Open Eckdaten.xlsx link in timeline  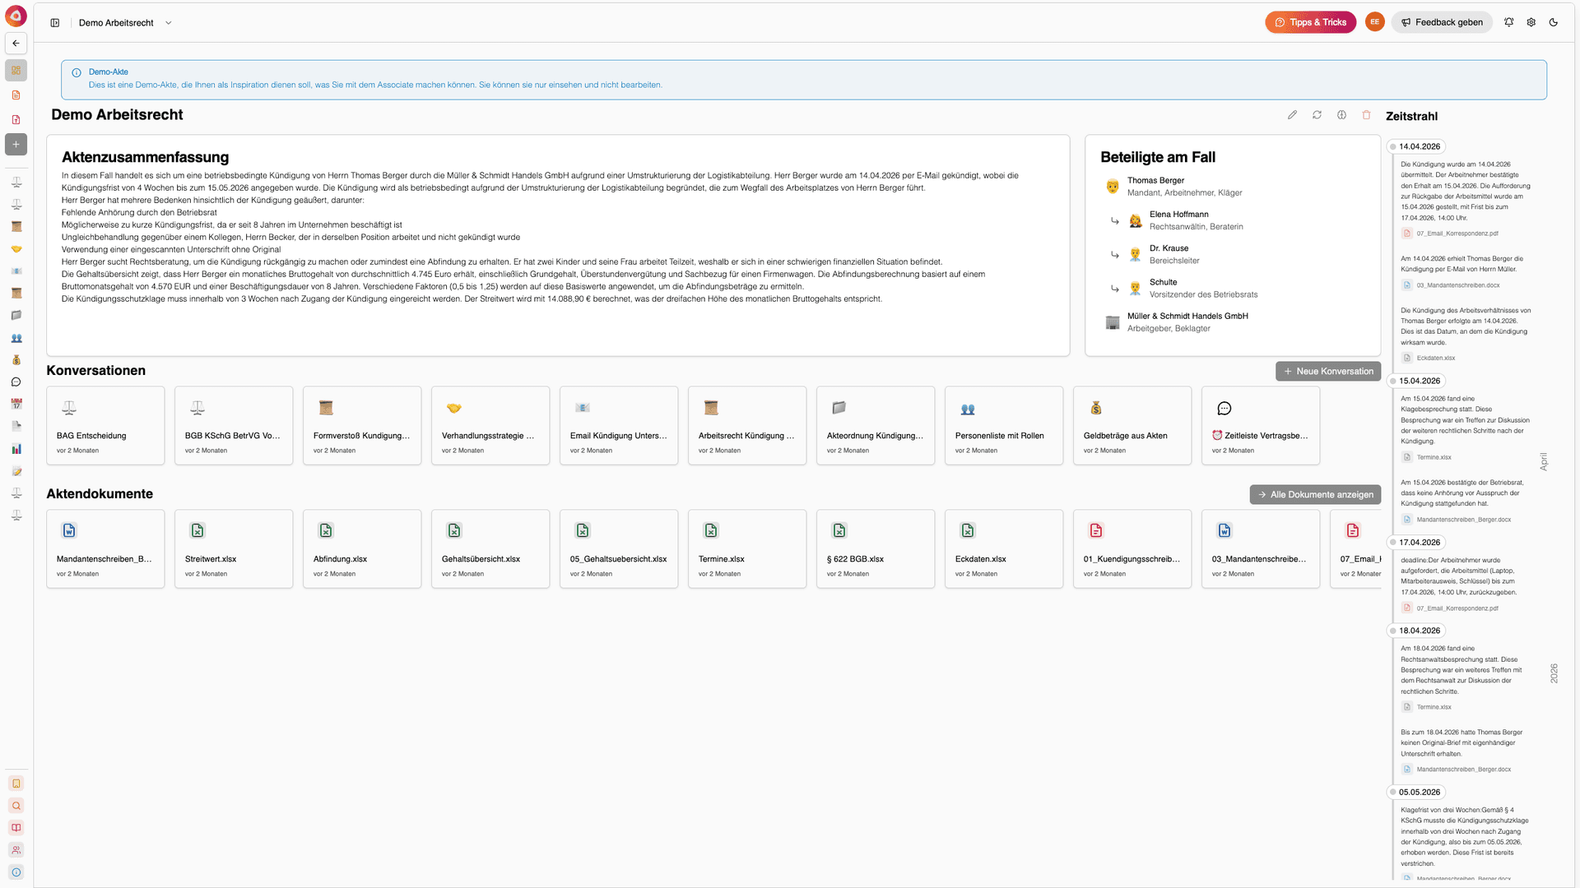1429,358
